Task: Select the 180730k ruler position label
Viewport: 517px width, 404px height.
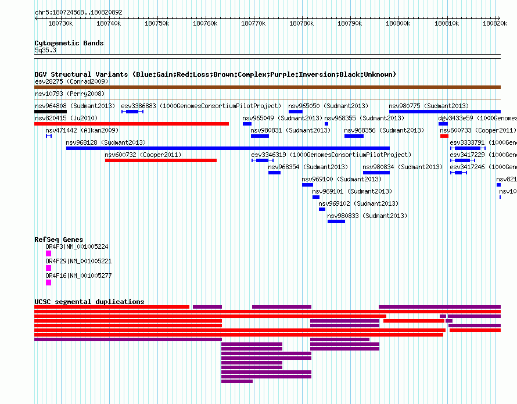Action: pyautogui.click(x=60, y=23)
